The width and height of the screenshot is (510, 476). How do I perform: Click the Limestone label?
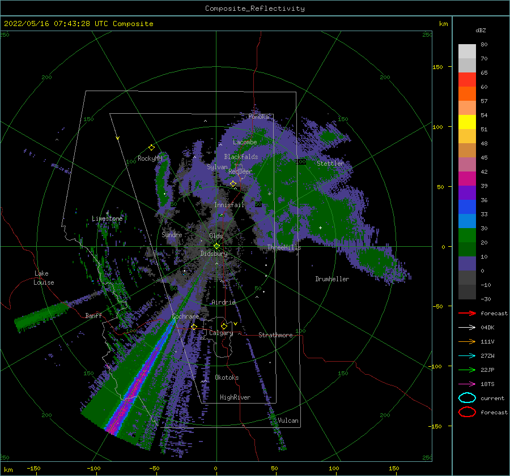point(107,218)
